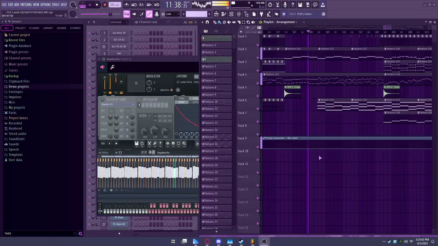The image size is (438, 246).
Task: Toggle Song/Pattern mode button
Action: tap(82, 5)
